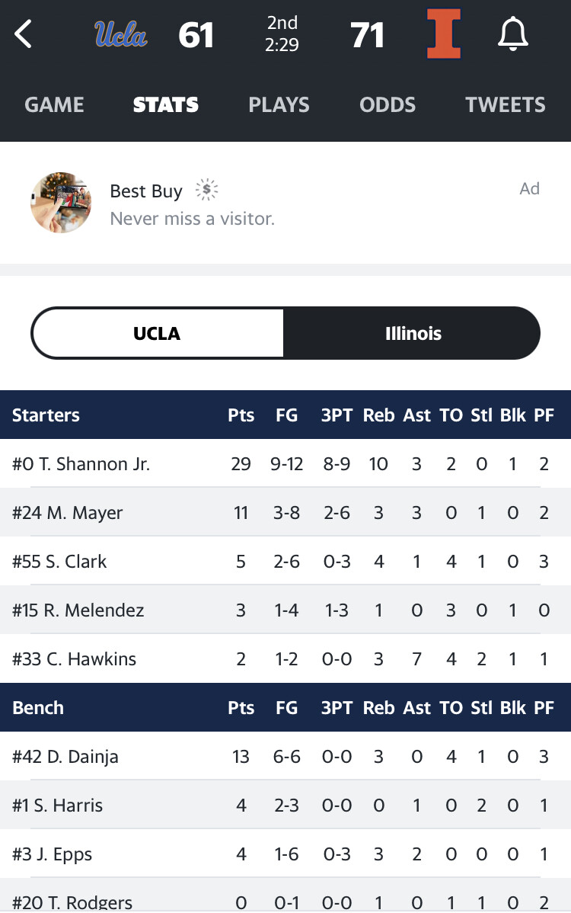Tap the UCLA team logo

point(121,34)
